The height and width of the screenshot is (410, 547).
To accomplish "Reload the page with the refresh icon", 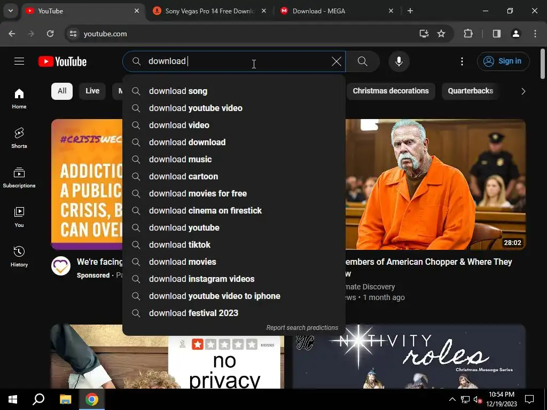I will click(50, 34).
